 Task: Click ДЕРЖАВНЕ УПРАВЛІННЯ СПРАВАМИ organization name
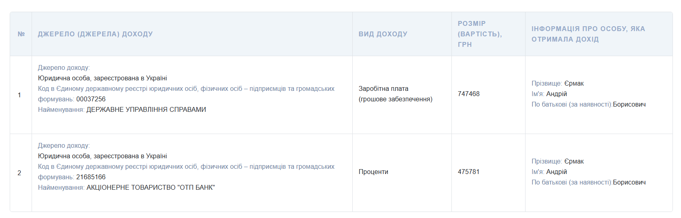(146, 109)
